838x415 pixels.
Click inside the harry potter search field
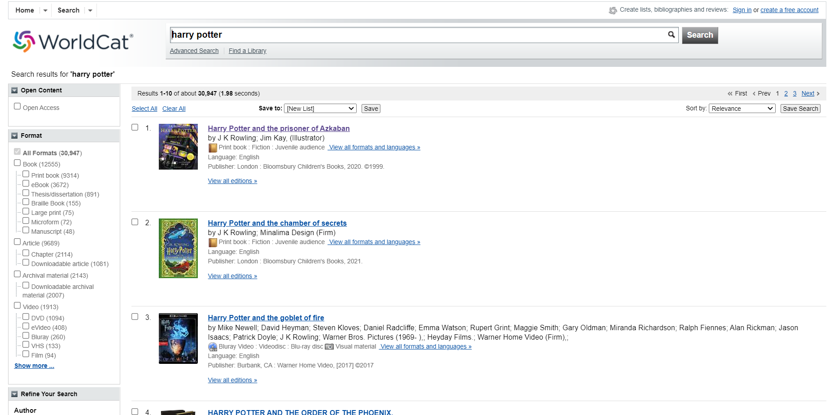pos(418,35)
